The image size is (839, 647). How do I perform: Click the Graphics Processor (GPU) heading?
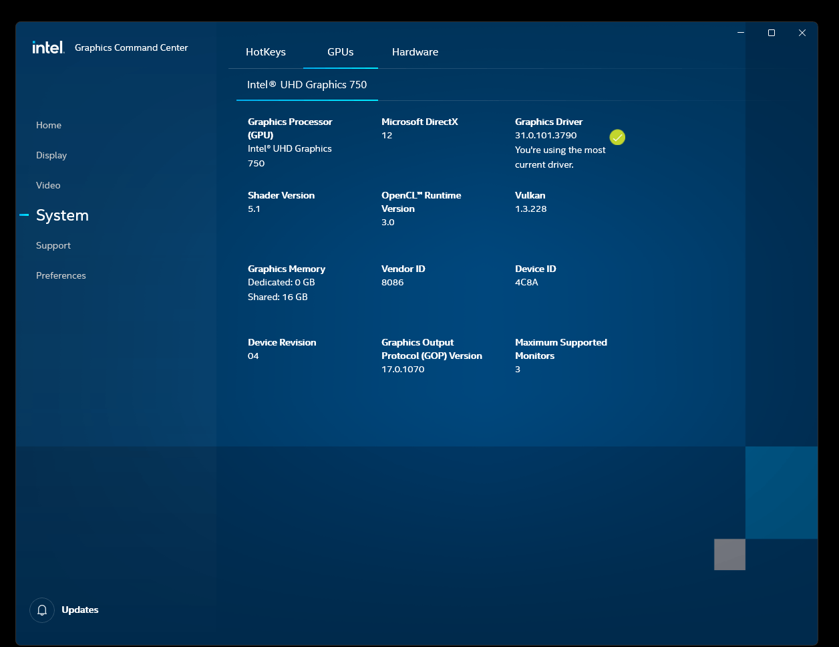coord(290,128)
